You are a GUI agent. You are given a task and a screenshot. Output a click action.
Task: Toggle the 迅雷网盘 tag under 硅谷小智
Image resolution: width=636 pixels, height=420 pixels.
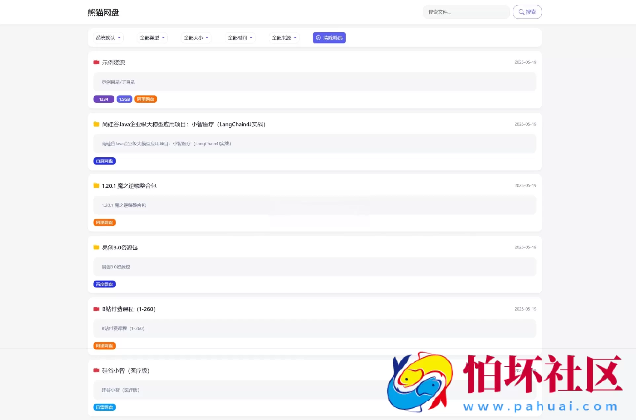104,407
